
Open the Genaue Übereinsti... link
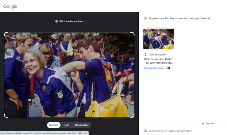(x=154, y=68)
